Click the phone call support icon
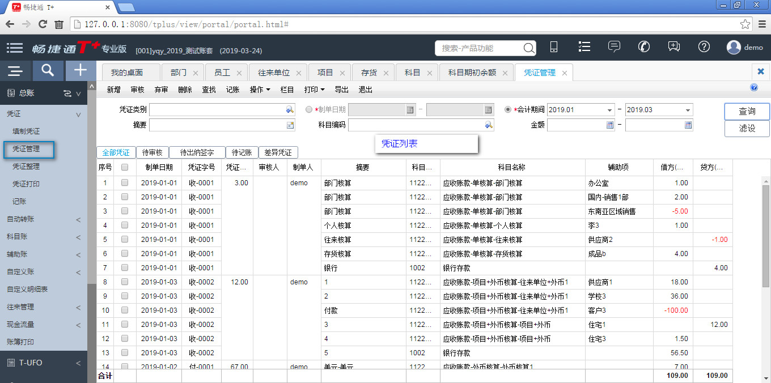This screenshot has width=771, height=383. click(643, 48)
